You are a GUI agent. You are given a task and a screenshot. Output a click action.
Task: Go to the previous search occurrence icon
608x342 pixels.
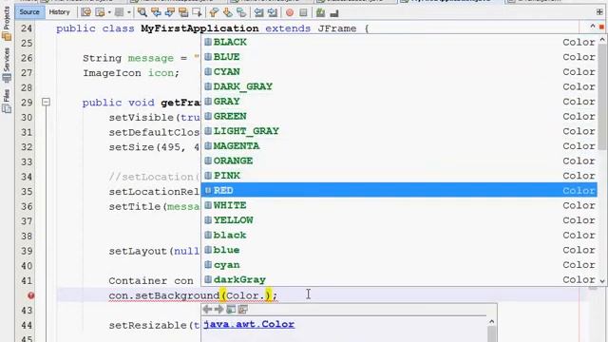click(x=156, y=12)
